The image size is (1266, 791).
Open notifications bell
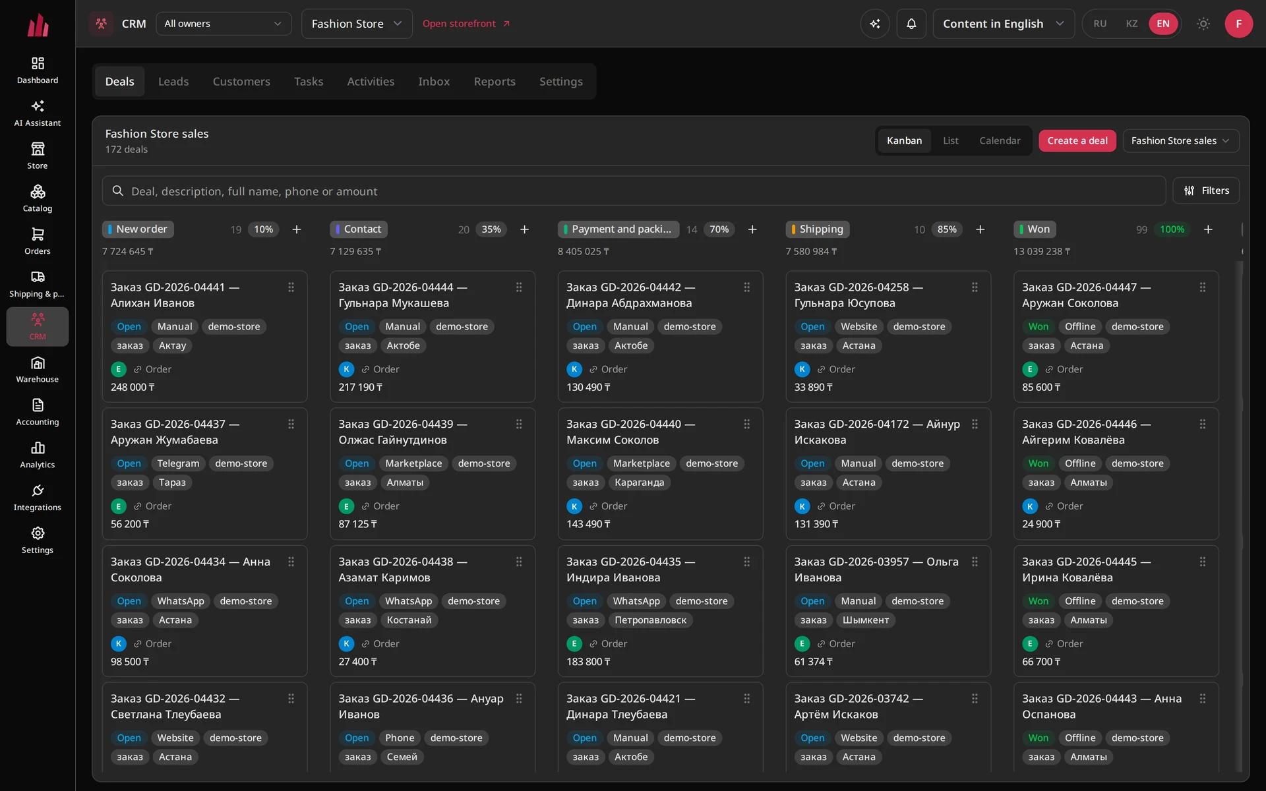(911, 24)
